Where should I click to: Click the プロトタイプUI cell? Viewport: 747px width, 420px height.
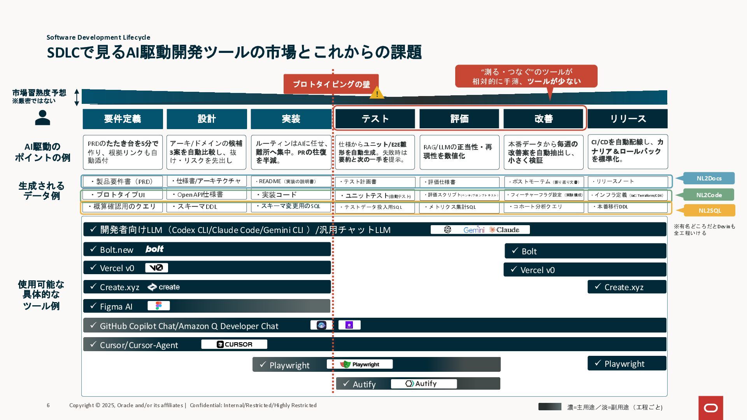coord(123,194)
